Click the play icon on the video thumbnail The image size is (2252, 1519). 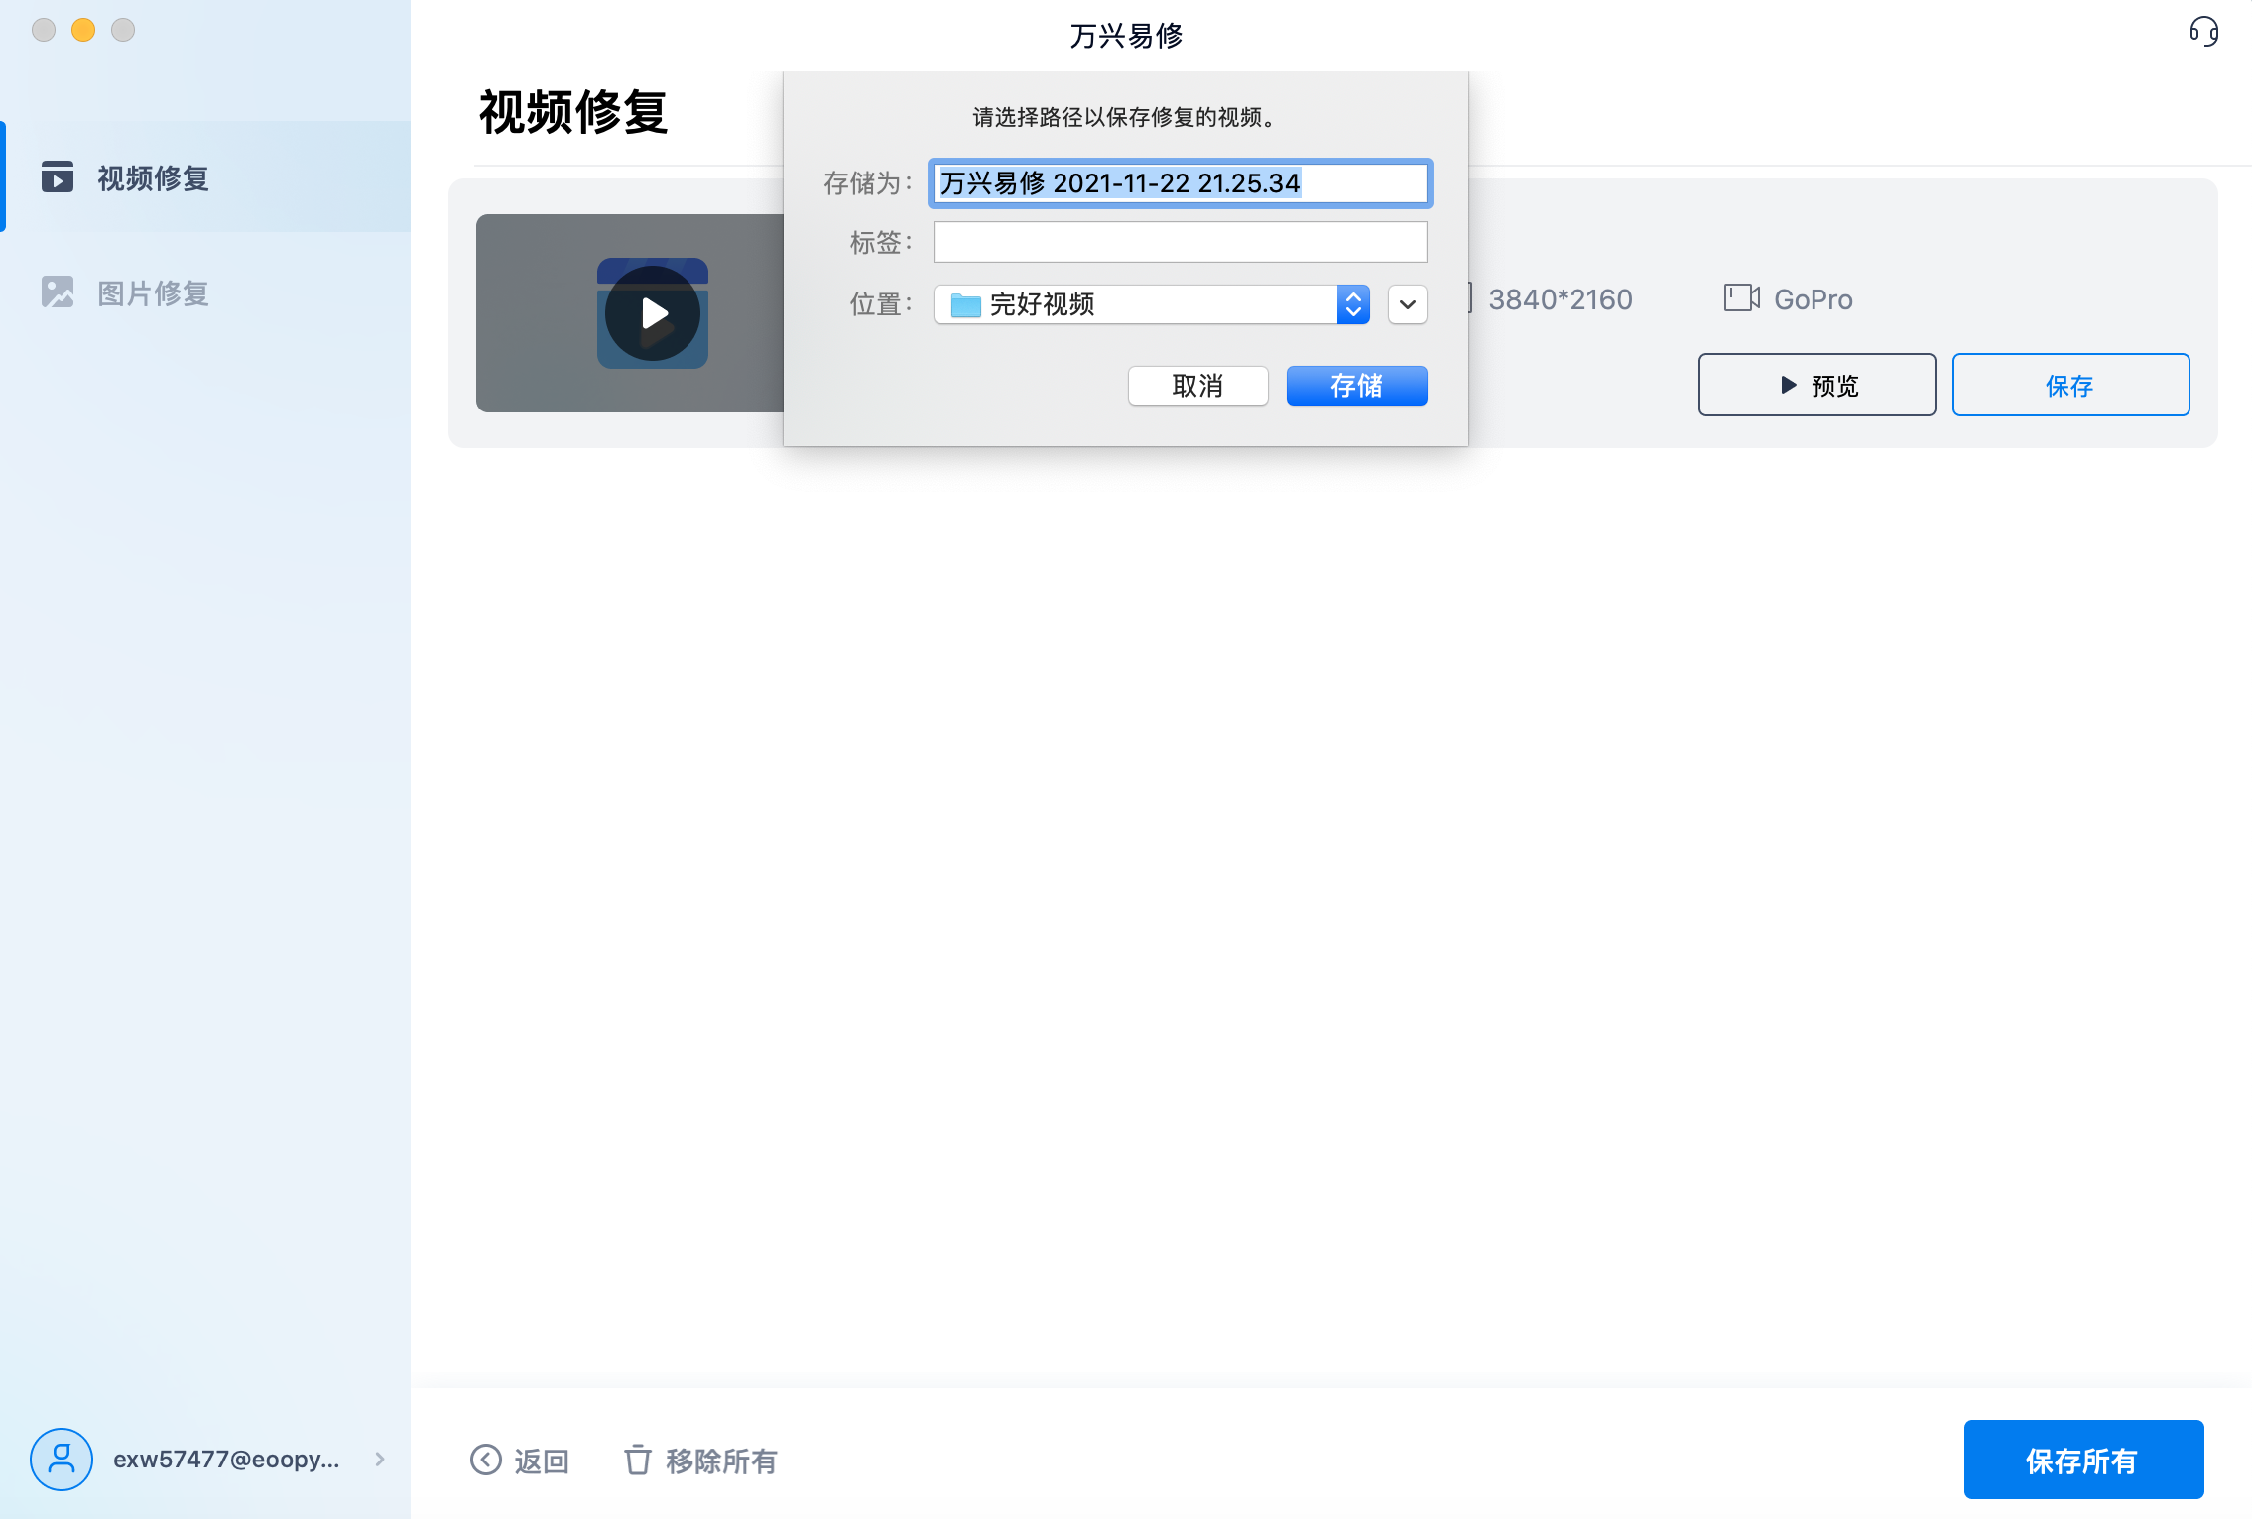click(x=654, y=312)
